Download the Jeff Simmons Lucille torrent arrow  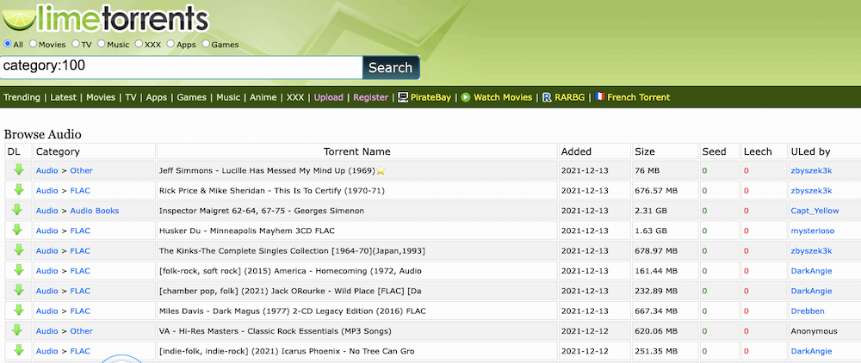pyautogui.click(x=19, y=169)
